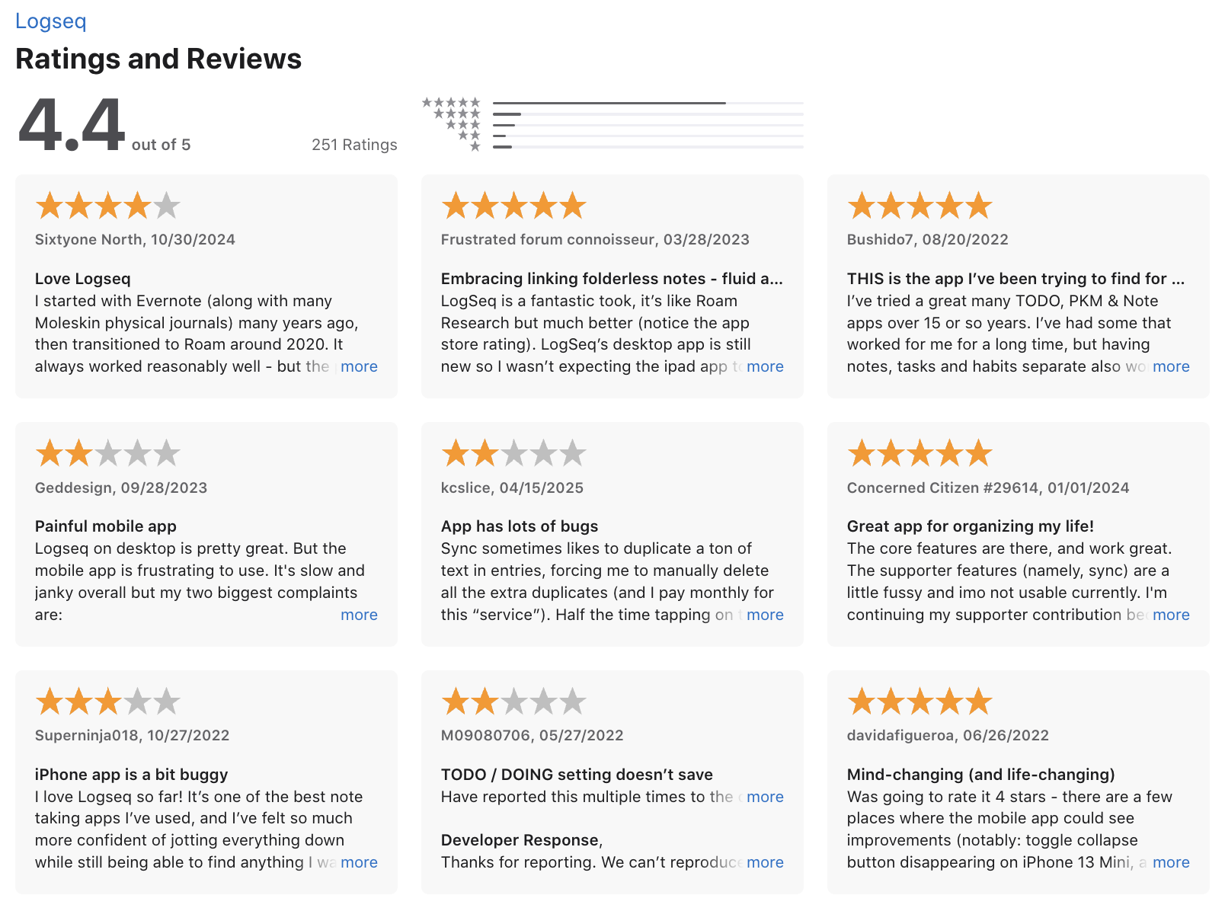Select the '251 Ratings' label

354,144
